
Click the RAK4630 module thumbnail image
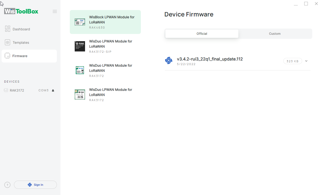pyautogui.click(x=80, y=22)
